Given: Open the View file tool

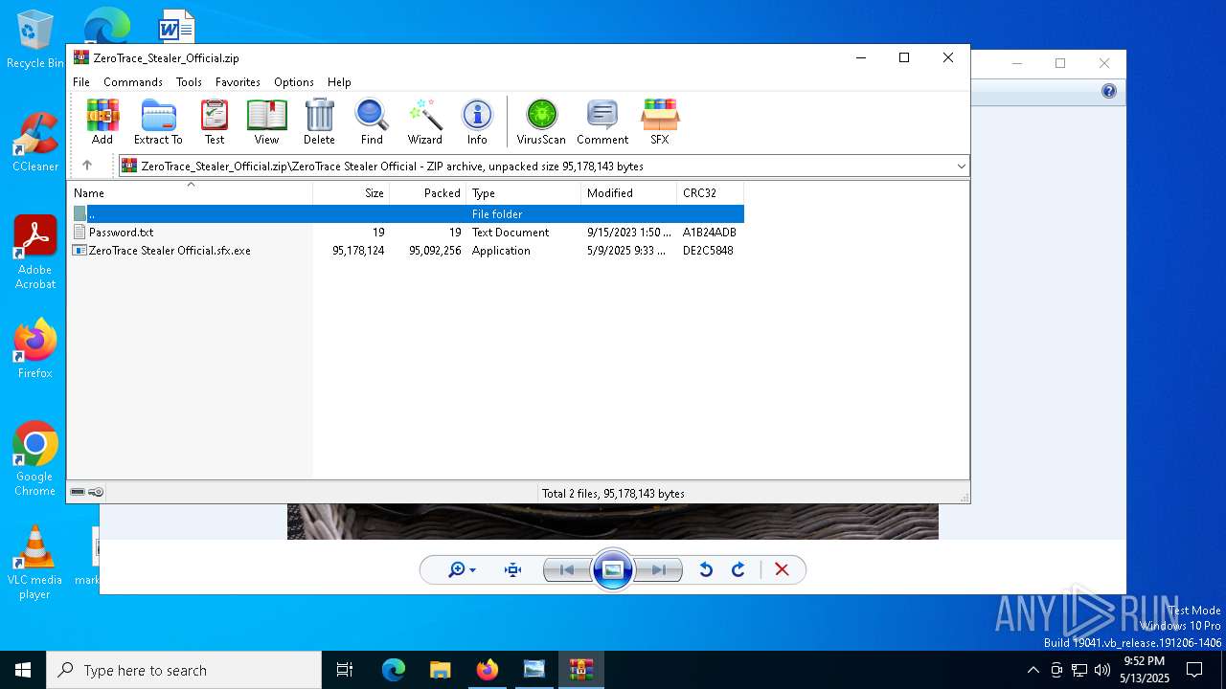Looking at the screenshot, I should (266, 122).
